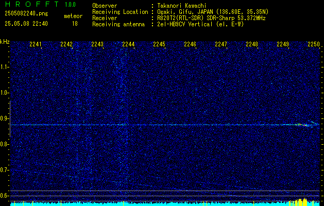
Task: Click time marker 2250
Action: [314, 44]
